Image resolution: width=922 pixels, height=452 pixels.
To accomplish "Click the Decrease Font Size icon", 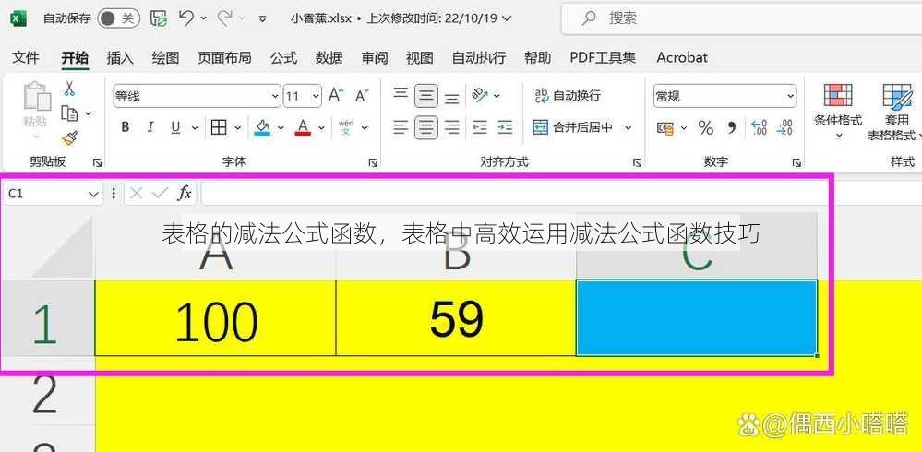I will tap(362, 95).
